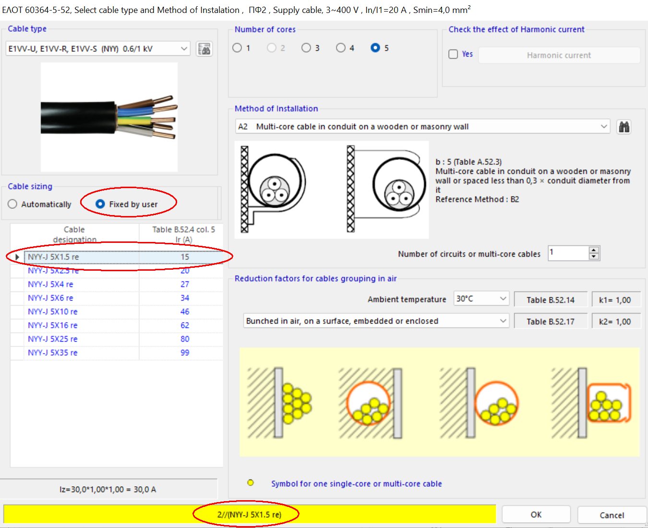
Task: Click the Harmonic current button
Action: coord(558,55)
